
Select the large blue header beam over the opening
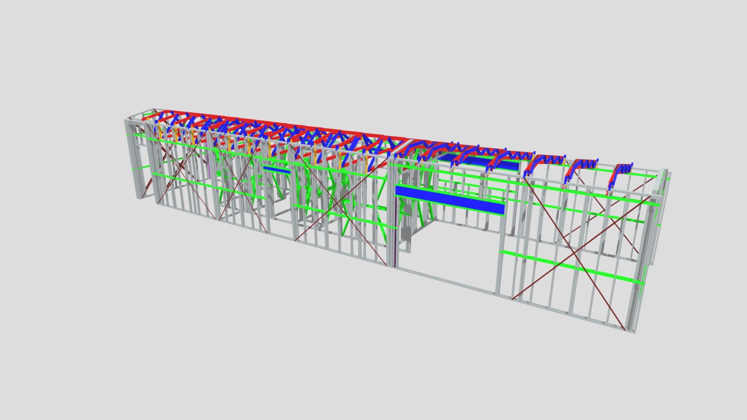point(450,200)
